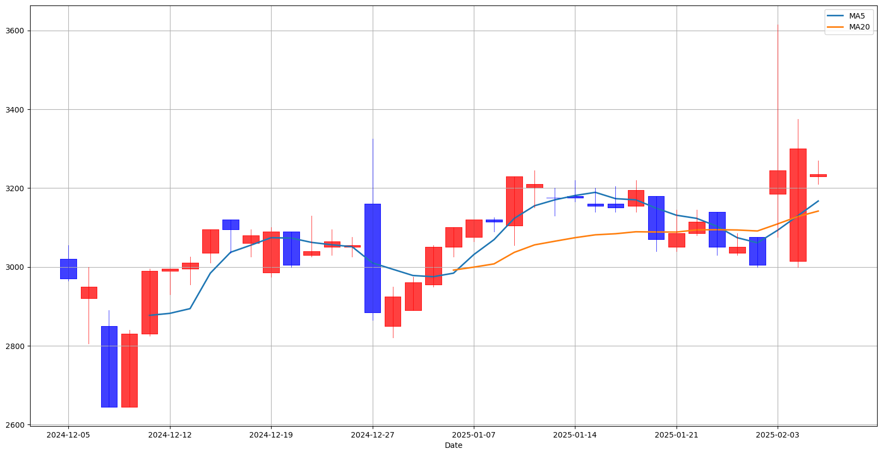Click the 2024-12-05 date tick label
Image resolution: width=882 pixels, height=455 pixels.
68,435
